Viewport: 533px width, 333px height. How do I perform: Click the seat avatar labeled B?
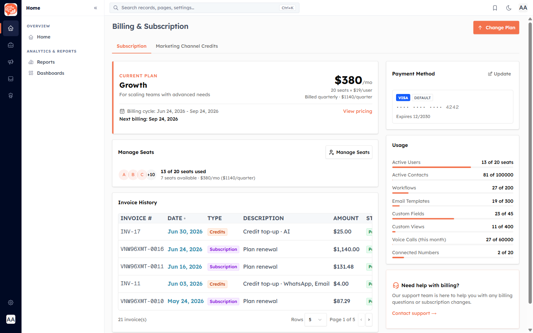(133, 175)
